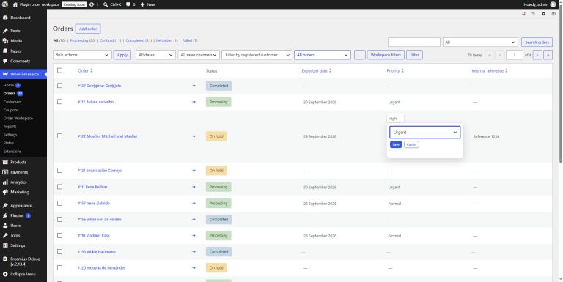Show the Failed (7) orders view

click(190, 40)
